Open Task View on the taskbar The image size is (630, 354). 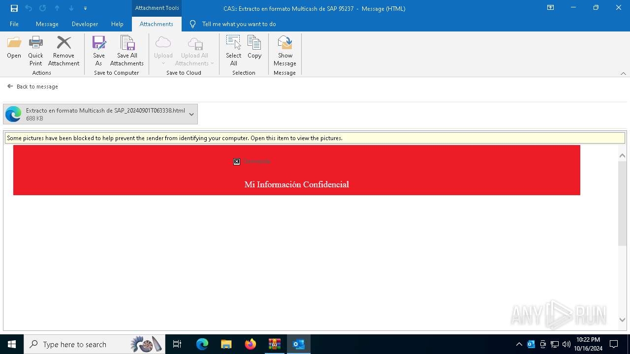pyautogui.click(x=177, y=344)
